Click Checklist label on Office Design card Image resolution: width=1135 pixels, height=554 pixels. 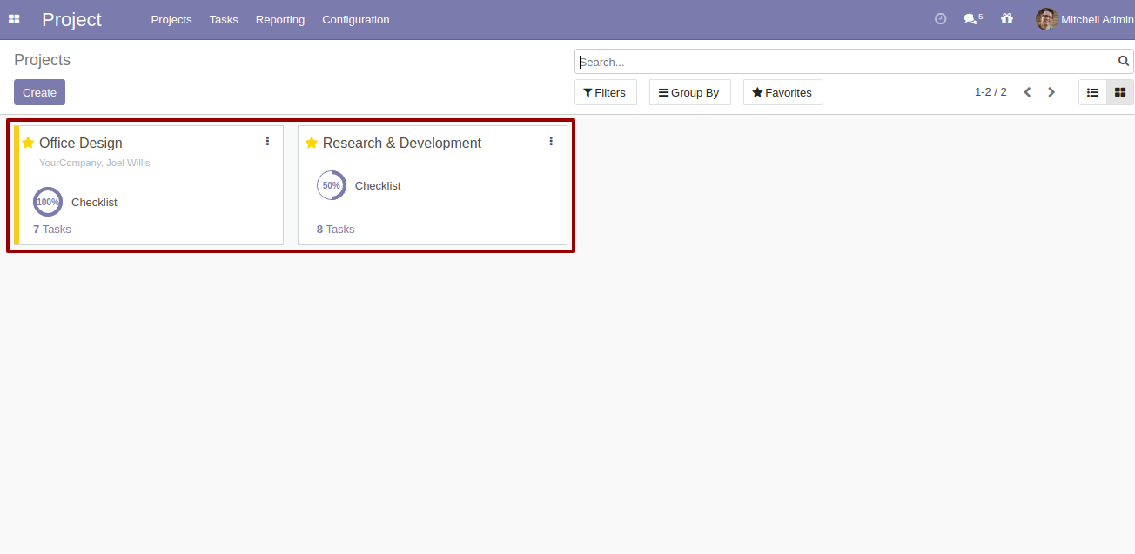(x=94, y=202)
